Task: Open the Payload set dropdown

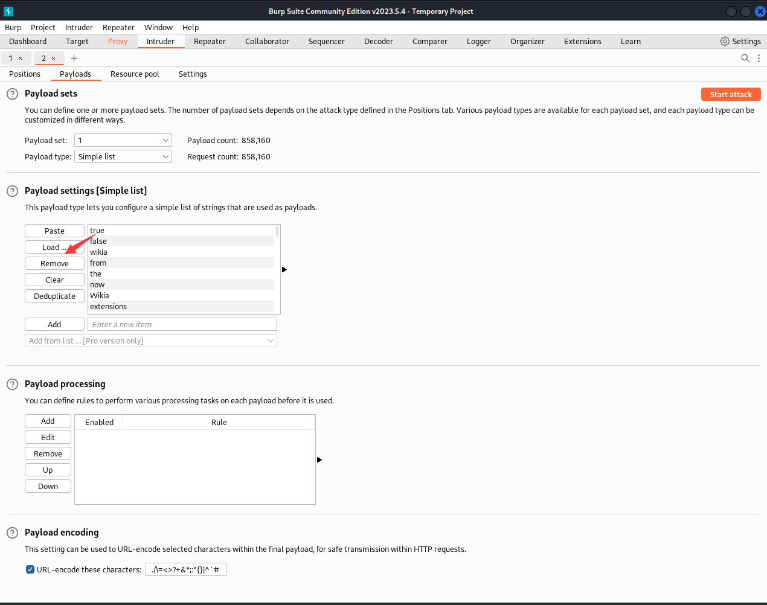Action: (123, 141)
